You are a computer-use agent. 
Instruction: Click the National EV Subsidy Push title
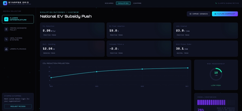coord(66,16)
